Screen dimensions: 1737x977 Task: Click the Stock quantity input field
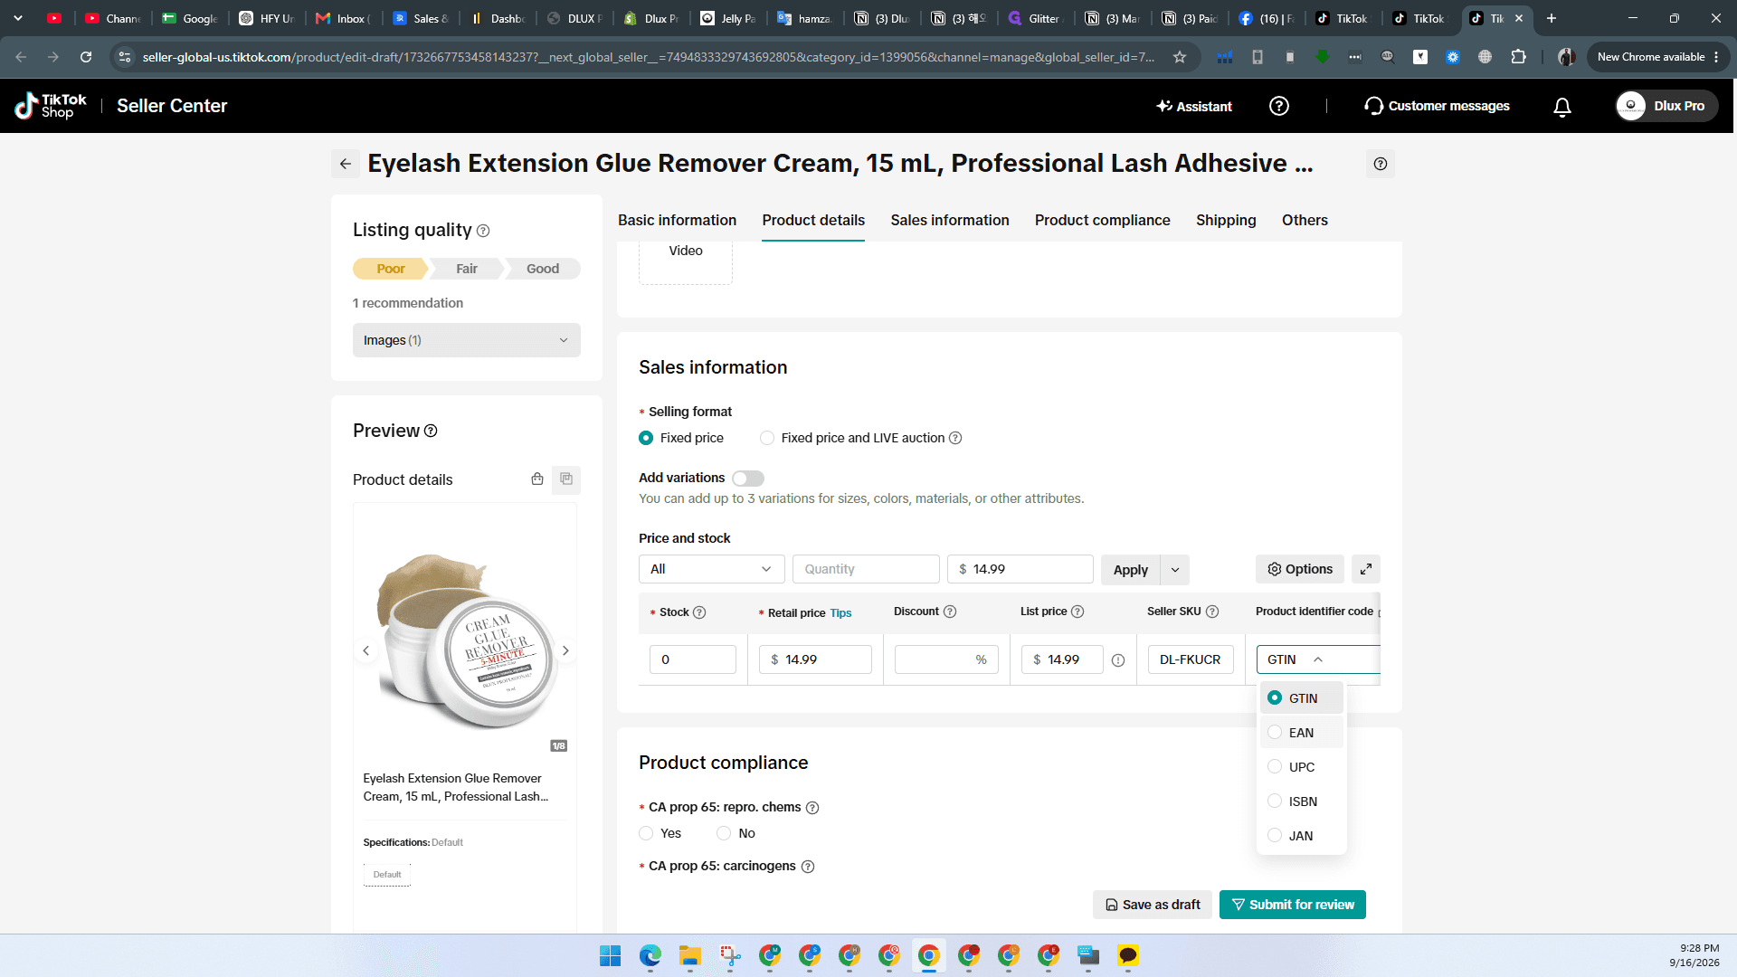(693, 659)
